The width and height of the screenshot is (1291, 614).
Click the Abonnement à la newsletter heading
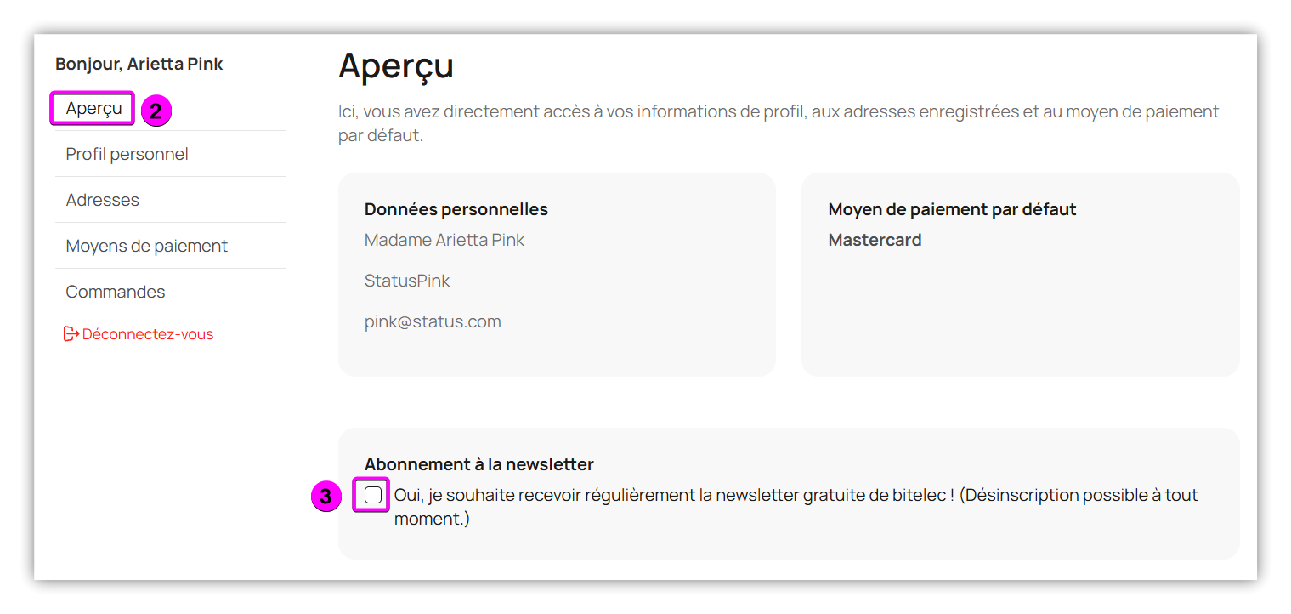[x=478, y=464]
